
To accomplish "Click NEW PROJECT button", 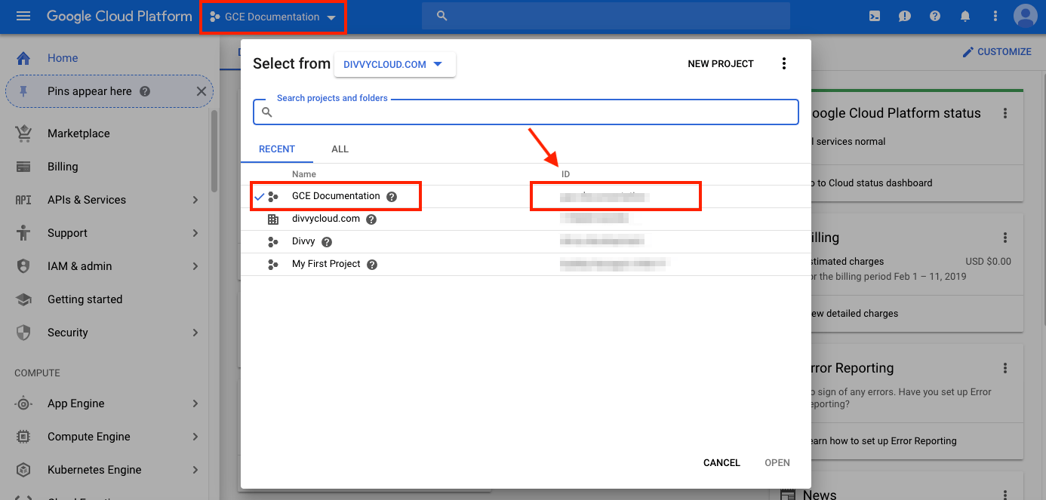I will tap(721, 64).
